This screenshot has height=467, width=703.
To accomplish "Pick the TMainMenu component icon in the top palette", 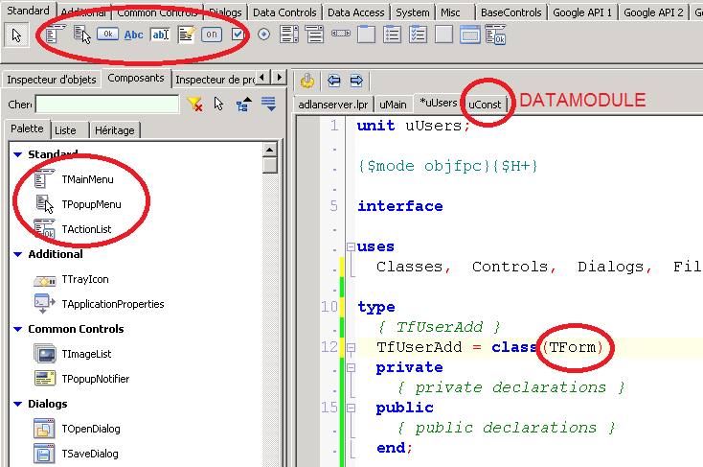I will tap(56, 35).
